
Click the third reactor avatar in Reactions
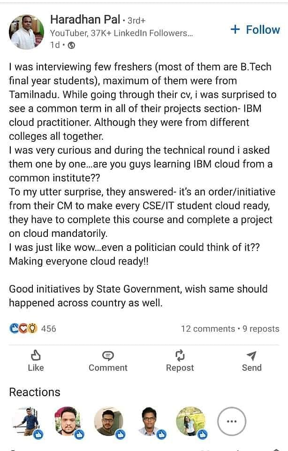[x=107, y=420]
